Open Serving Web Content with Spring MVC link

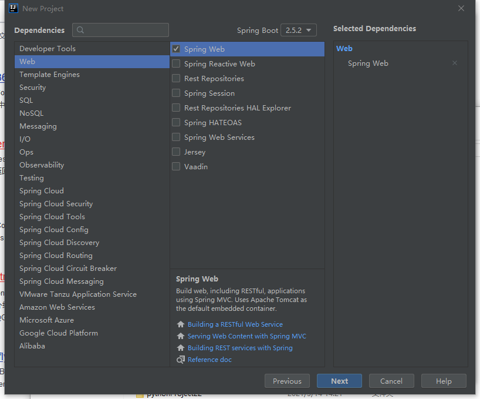point(246,336)
